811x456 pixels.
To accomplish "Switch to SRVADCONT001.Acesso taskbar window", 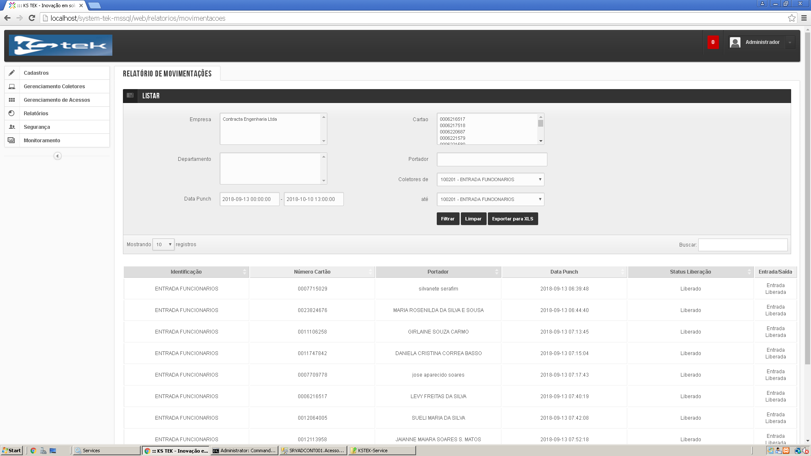I will click(x=313, y=451).
